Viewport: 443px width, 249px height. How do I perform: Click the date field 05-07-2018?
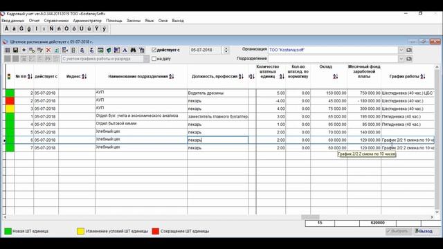tap(205, 50)
